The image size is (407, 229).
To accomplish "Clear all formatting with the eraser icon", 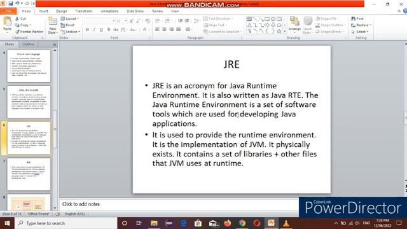I will click(x=148, y=21).
